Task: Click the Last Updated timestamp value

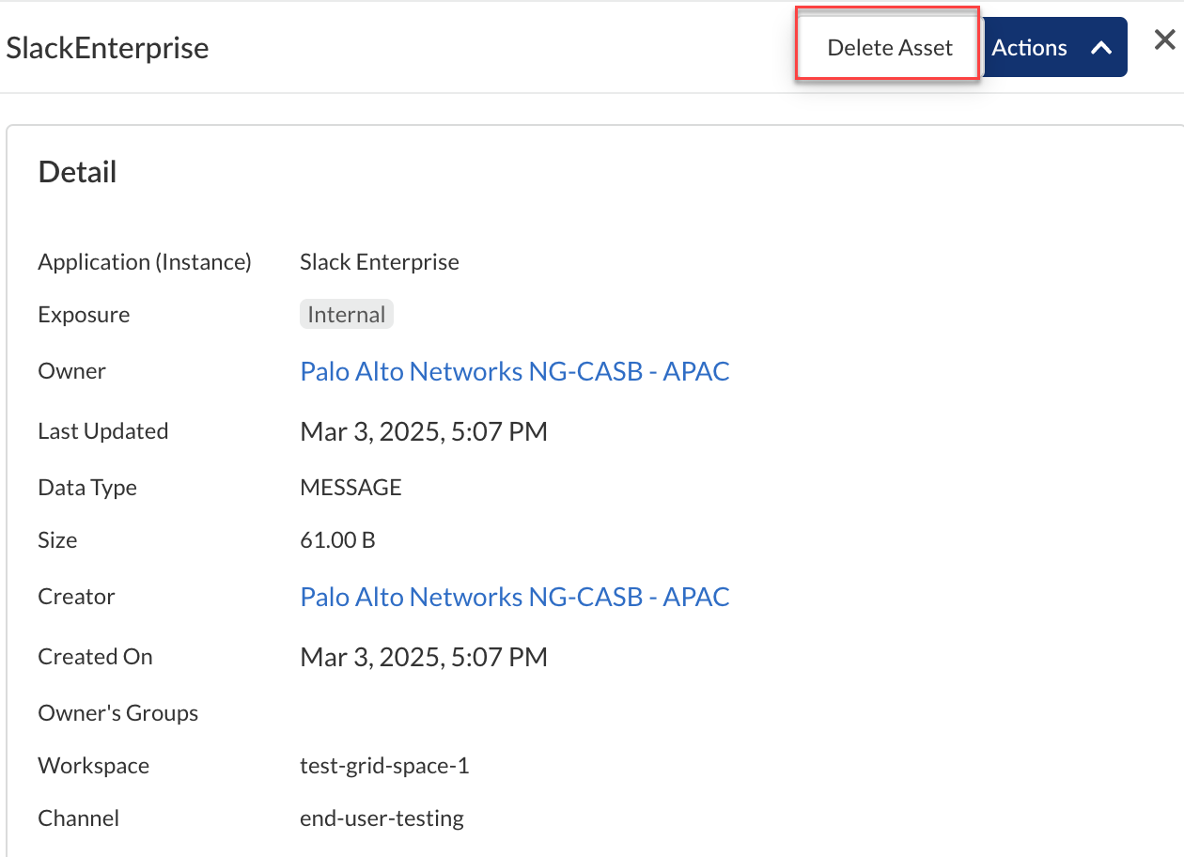Action: click(423, 431)
